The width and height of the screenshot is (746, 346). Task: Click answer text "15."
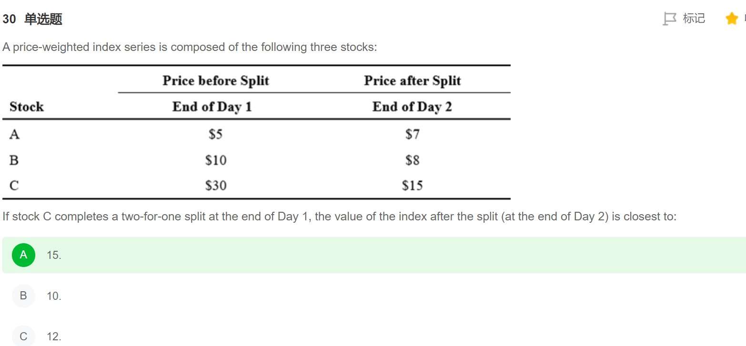tap(54, 255)
